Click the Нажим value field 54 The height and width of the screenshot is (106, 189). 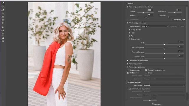tap(150, 15)
